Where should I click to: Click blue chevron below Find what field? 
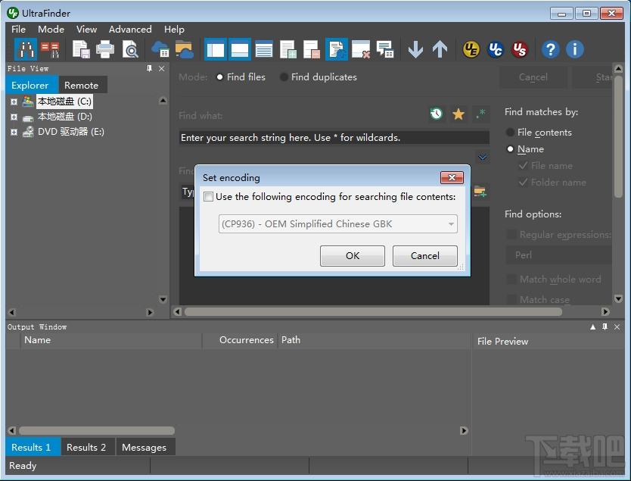[x=482, y=157]
